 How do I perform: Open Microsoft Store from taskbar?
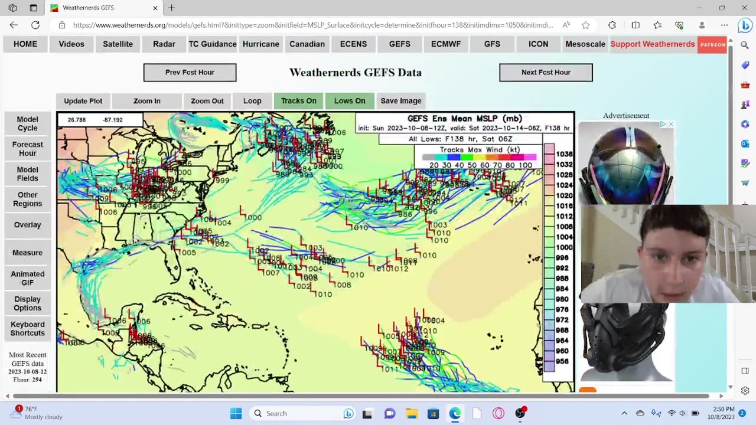click(433, 413)
